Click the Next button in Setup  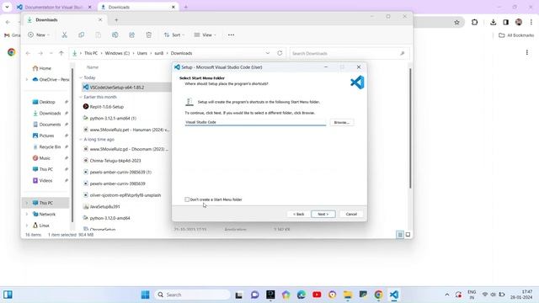coord(323,214)
